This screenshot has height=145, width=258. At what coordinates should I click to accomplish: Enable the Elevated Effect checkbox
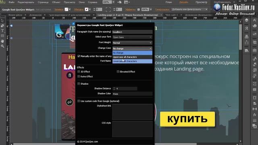point(118,72)
